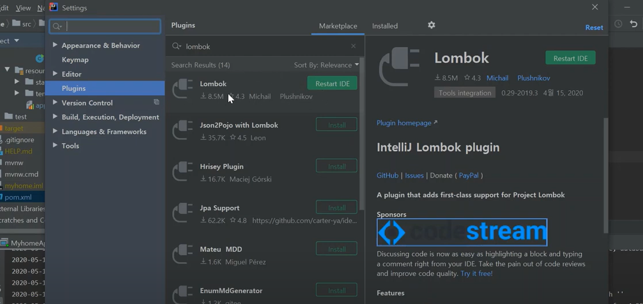Install the Hrisey Plugin

[336, 166]
